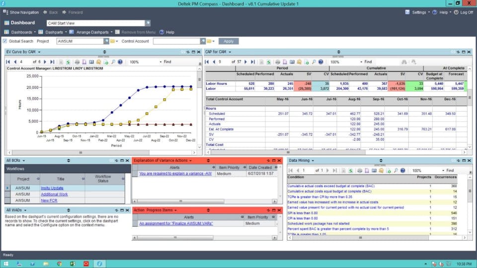Open help icon in EV Curve toolbar

click(120, 62)
